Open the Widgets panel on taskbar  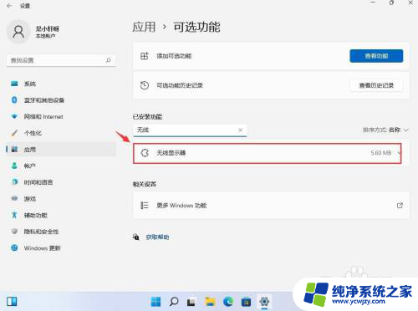[12, 301]
